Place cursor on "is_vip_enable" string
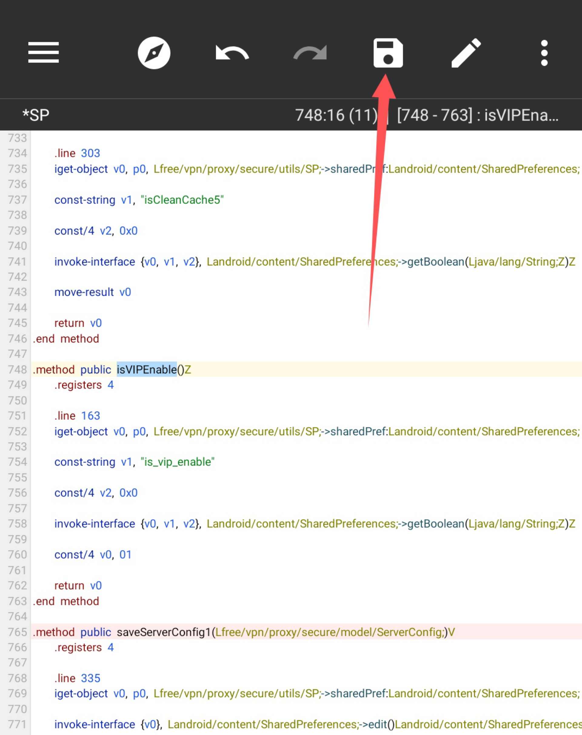 178,462
